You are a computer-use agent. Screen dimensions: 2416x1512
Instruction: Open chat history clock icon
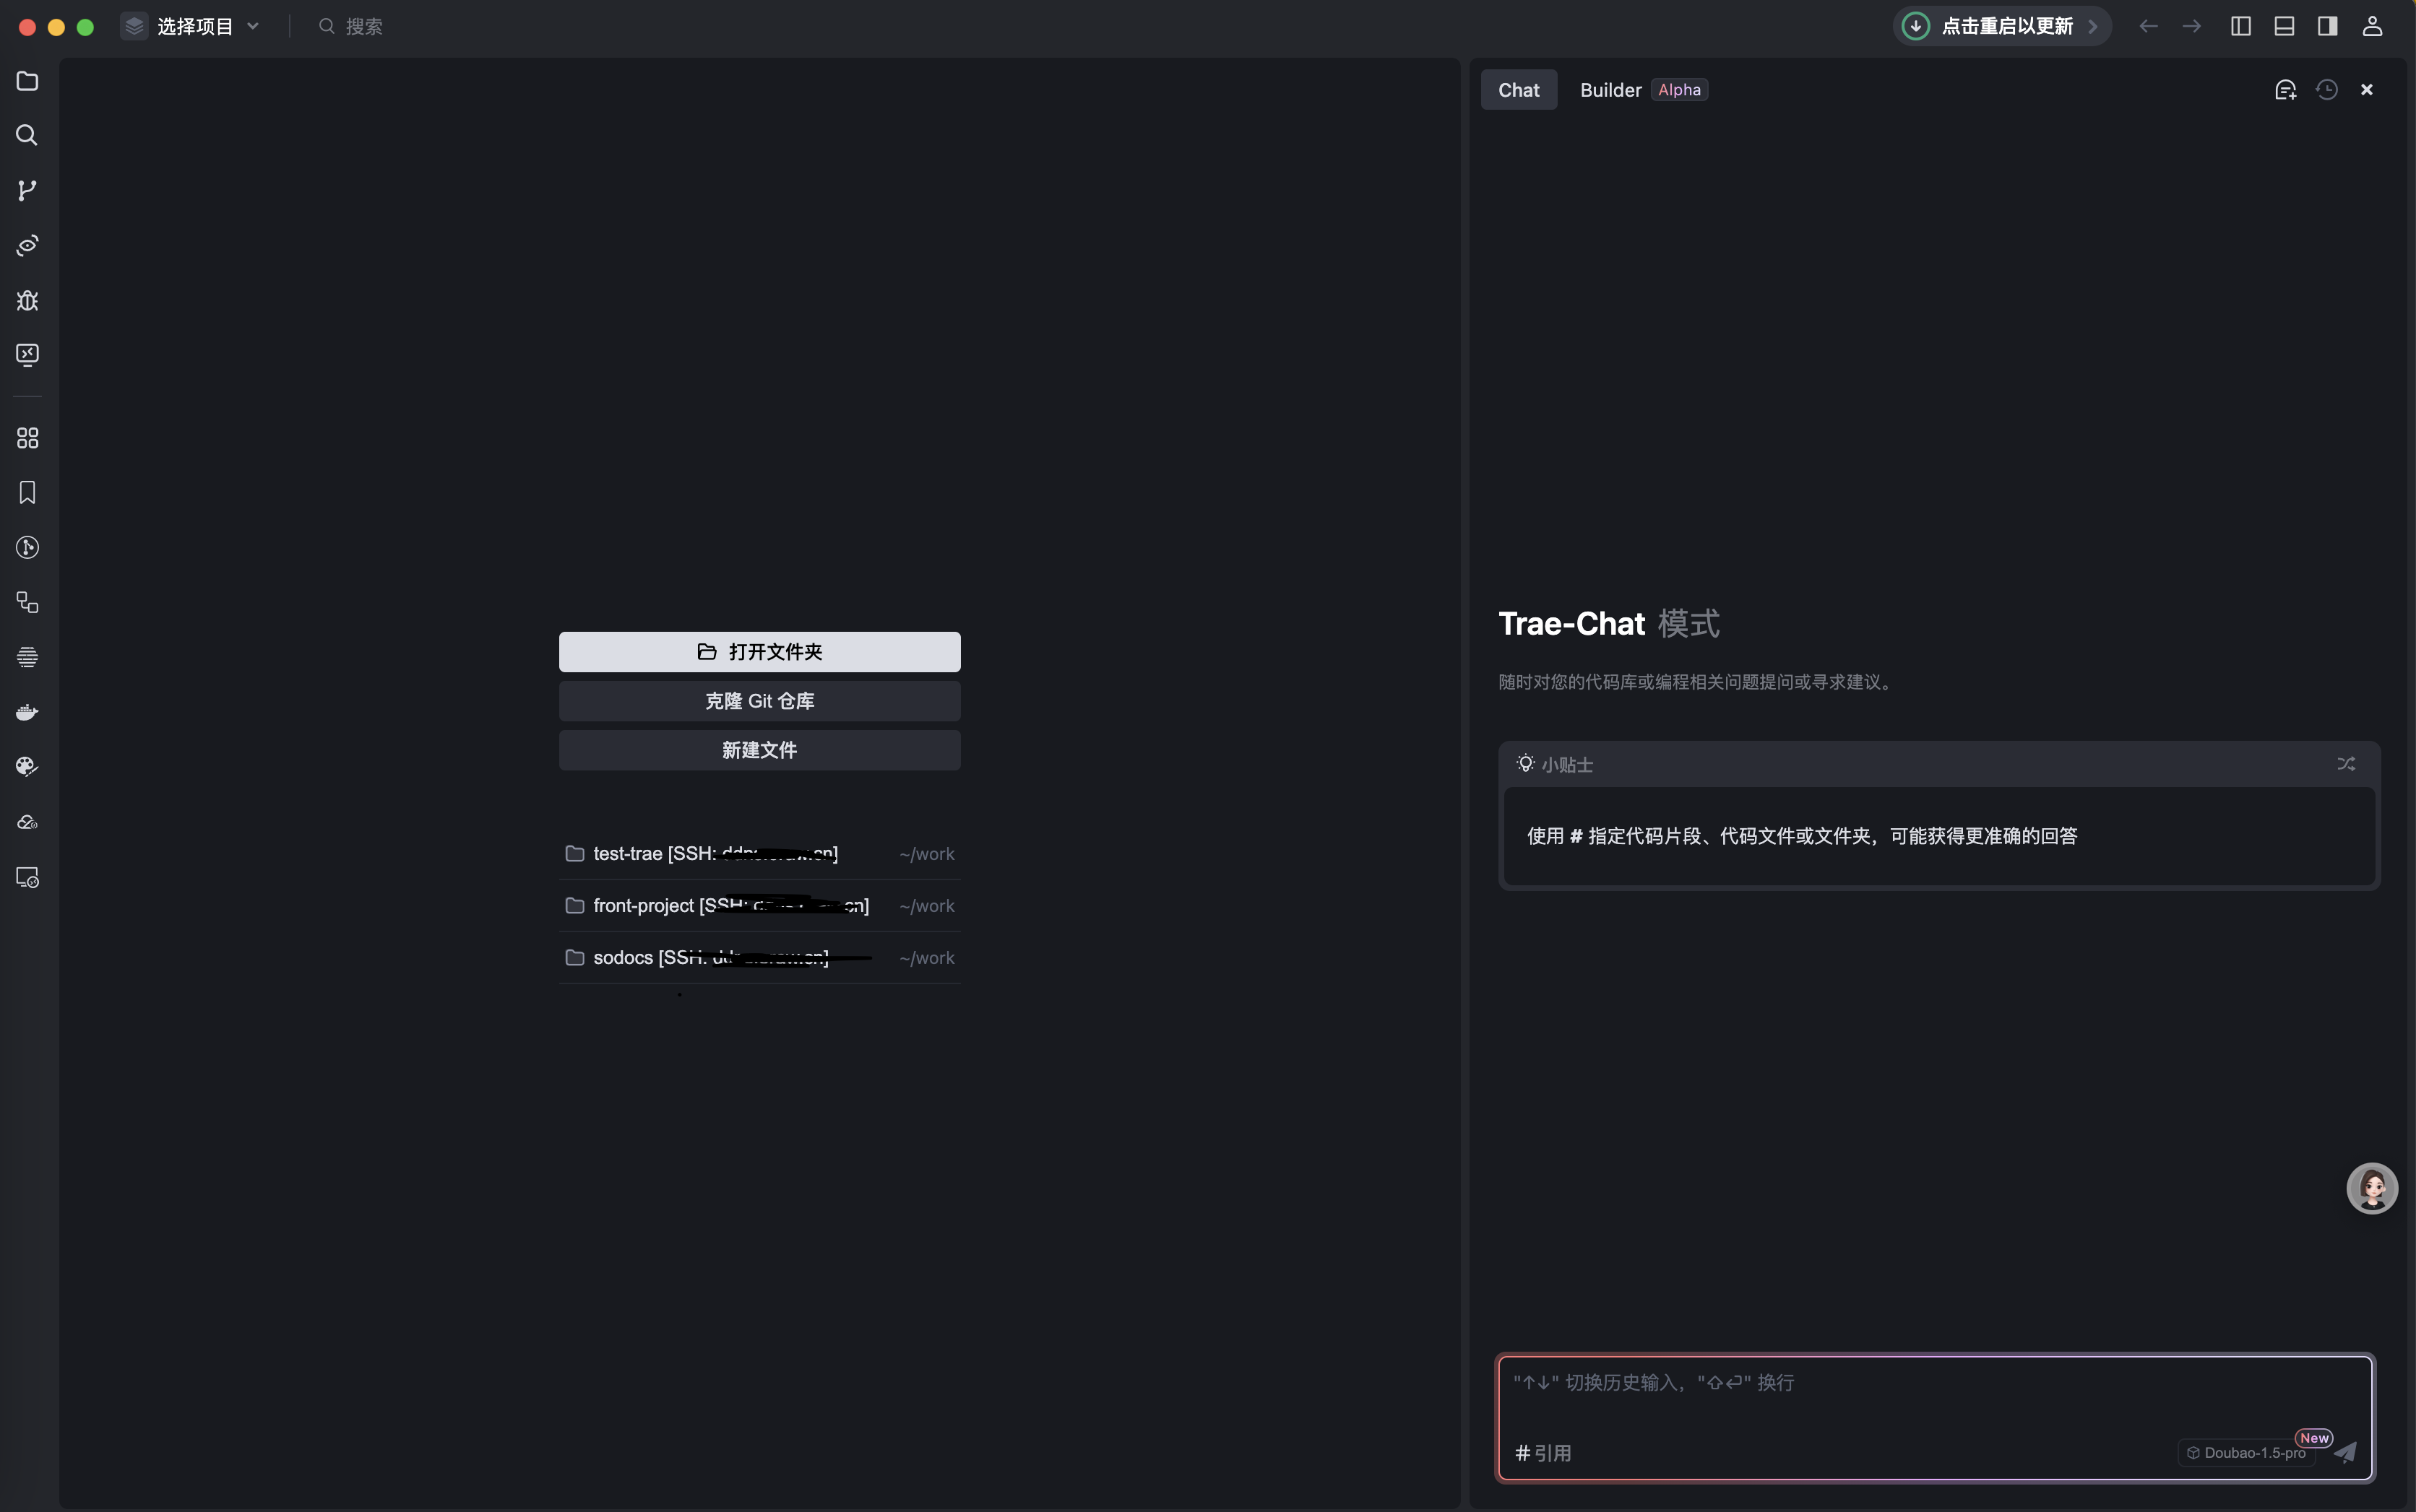coord(2327,90)
